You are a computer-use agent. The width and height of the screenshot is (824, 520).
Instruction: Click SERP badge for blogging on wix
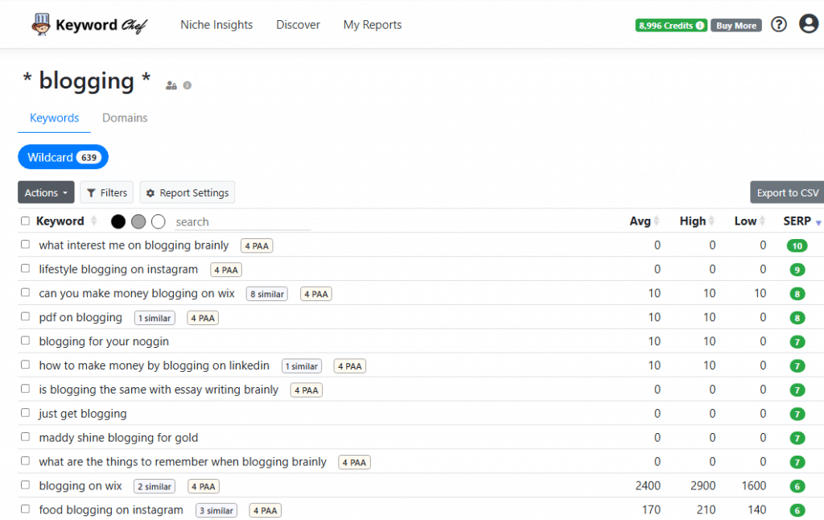797,486
